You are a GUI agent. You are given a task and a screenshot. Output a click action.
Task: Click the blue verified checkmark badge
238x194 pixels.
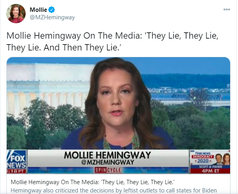(x=52, y=10)
